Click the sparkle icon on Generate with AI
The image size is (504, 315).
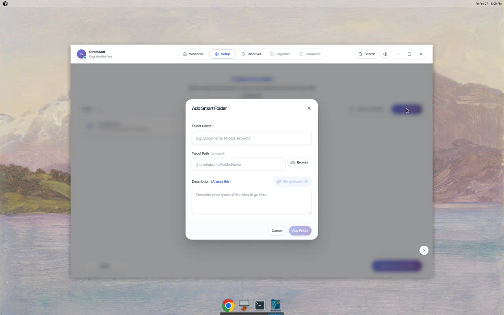coord(278,182)
